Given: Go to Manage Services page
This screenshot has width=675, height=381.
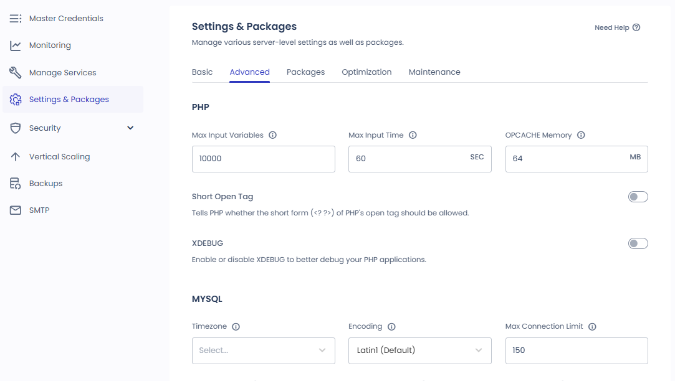Looking at the screenshot, I should [x=63, y=73].
